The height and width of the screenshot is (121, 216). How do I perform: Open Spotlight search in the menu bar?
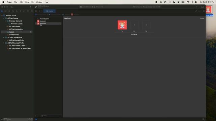point(192,2)
